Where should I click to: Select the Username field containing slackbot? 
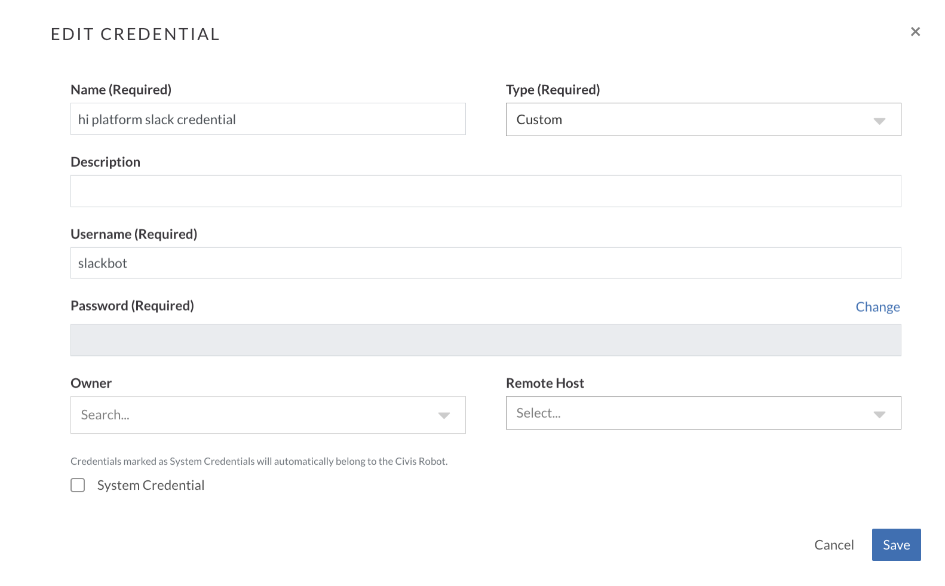(486, 263)
